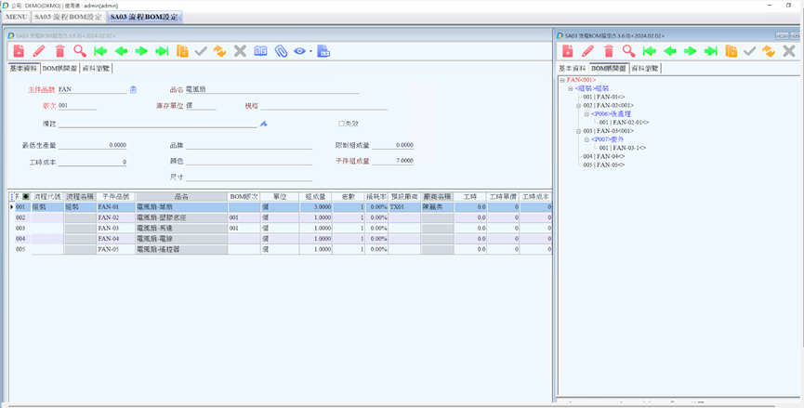This screenshot has height=408, width=804.
Task: Go to first record in the BOM tree window
Action: click(x=649, y=51)
